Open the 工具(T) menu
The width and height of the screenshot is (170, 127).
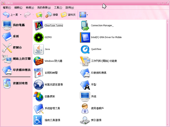pos(58,8)
